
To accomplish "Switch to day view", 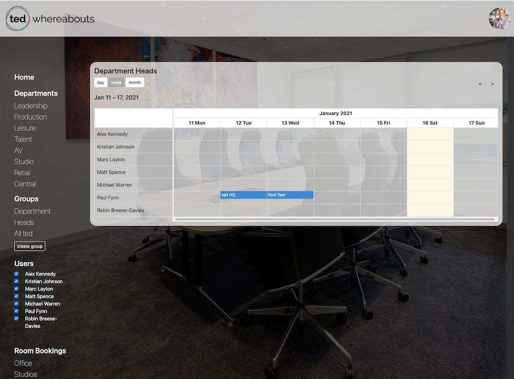I will tap(100, 83).
